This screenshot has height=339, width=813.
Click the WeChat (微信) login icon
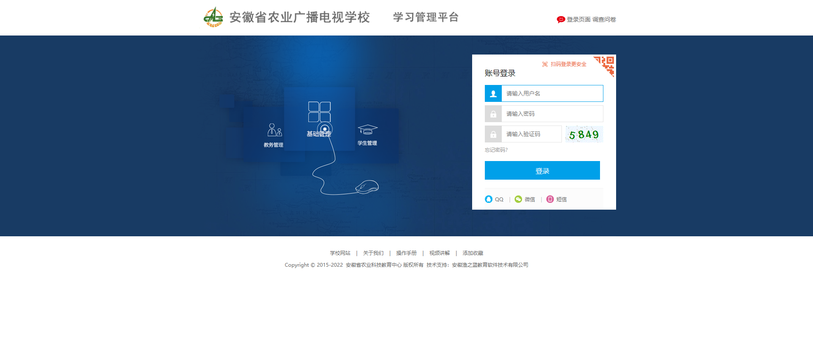coord(518,199)
